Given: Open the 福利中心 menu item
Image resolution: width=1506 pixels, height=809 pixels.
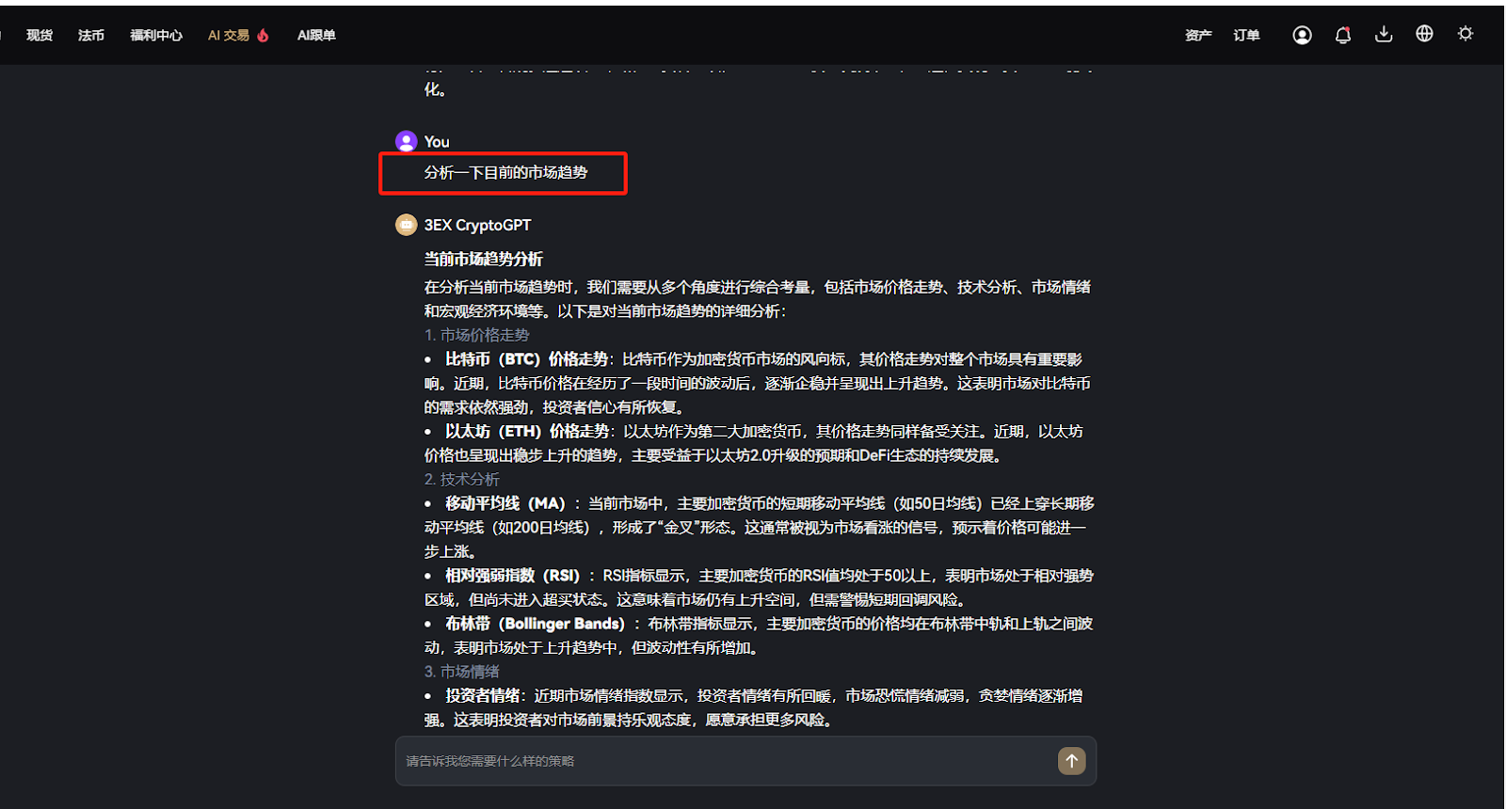Looking at the screenshot, I should 156,35.
